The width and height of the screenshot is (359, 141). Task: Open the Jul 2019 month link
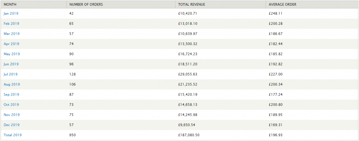(x=11, y=74)
